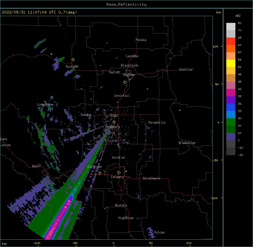Screen dimensions: 253x247
Task: Click the Sundre town label
Action: click(x=86, y=115)
